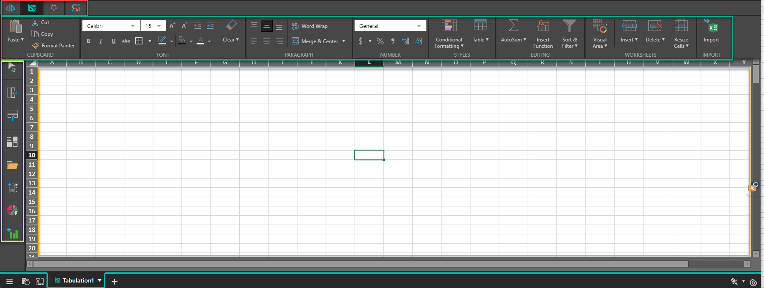Add a new sheet tab with plus
Image resolution: width=764 pixels, height=288 pixels.
(x=114, y=282)
